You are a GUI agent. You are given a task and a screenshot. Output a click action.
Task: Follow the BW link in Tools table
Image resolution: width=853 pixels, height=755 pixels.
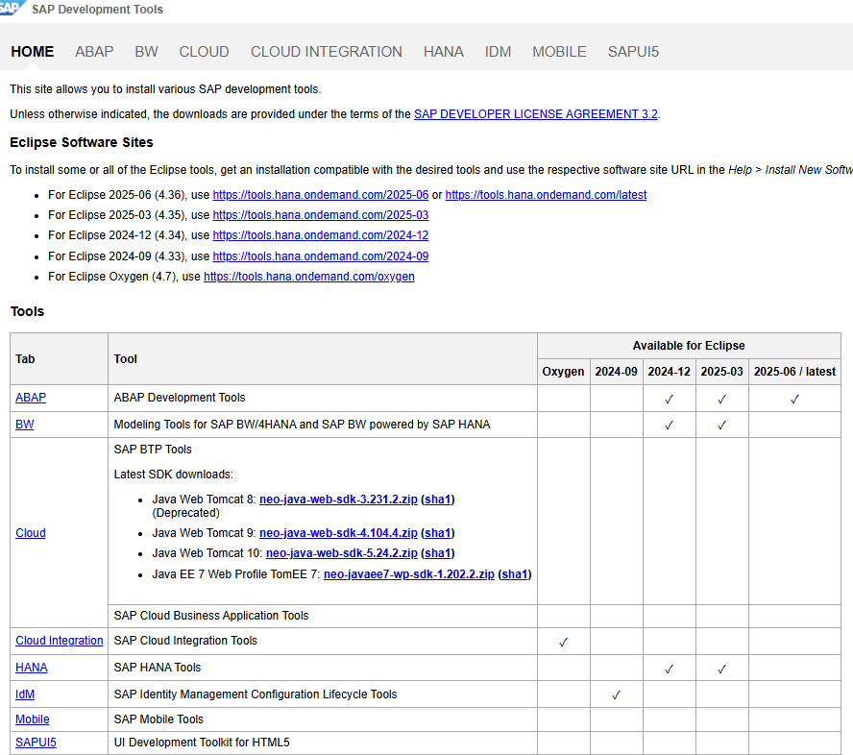click(24, 425)
